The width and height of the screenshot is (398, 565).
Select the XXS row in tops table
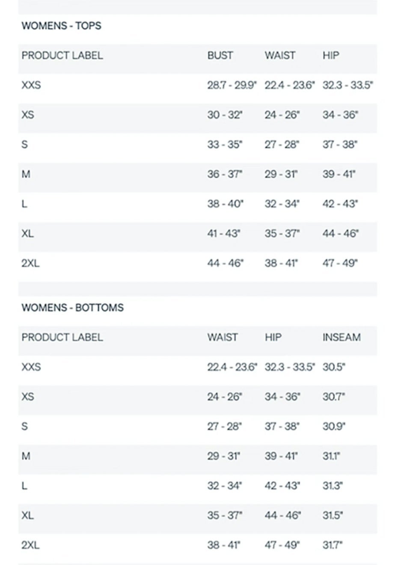pyautogui.click(x=197, y=85)
